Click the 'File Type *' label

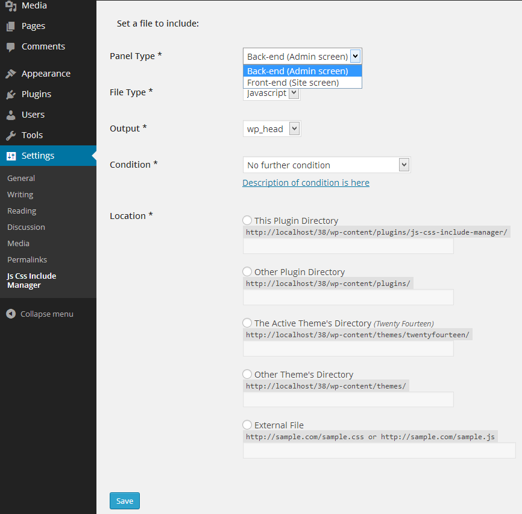point(131,92)
